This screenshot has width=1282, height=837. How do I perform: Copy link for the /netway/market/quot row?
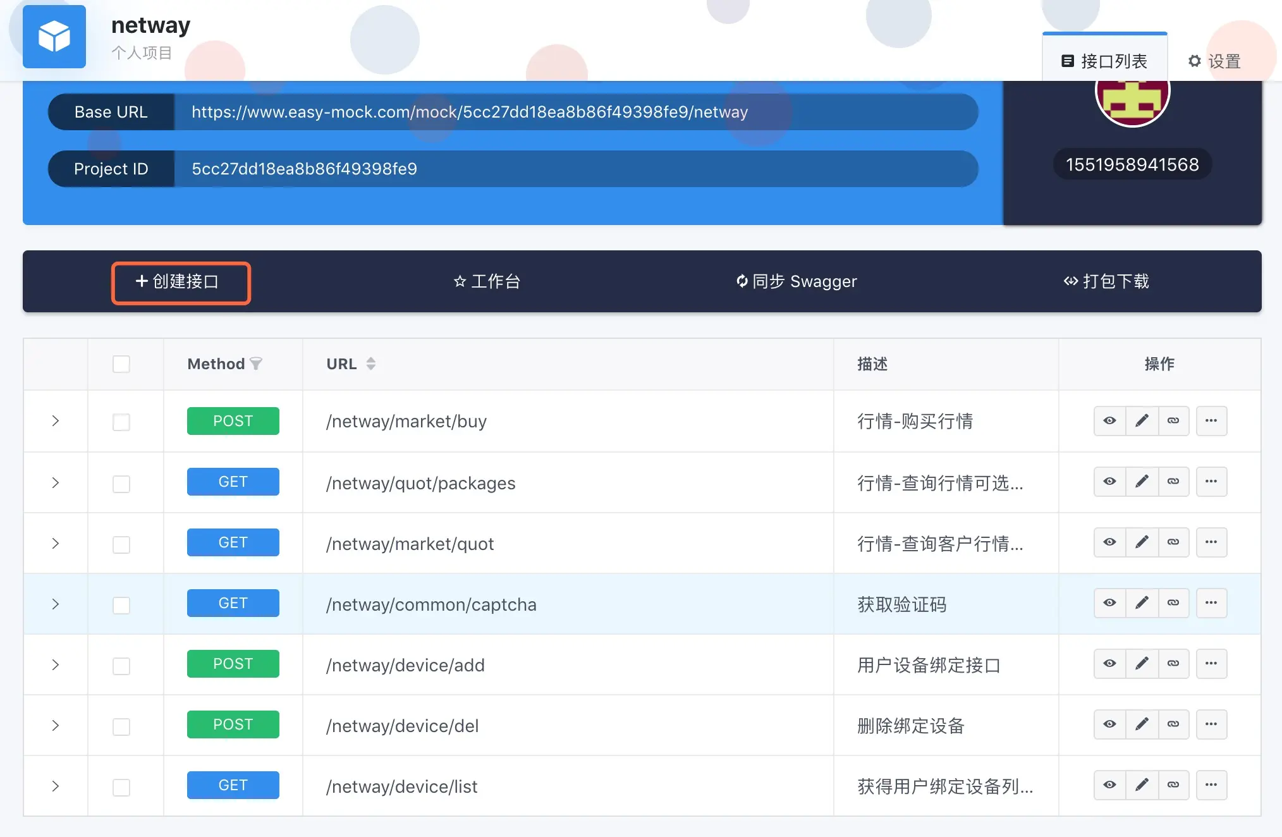tap(1173, 542)
